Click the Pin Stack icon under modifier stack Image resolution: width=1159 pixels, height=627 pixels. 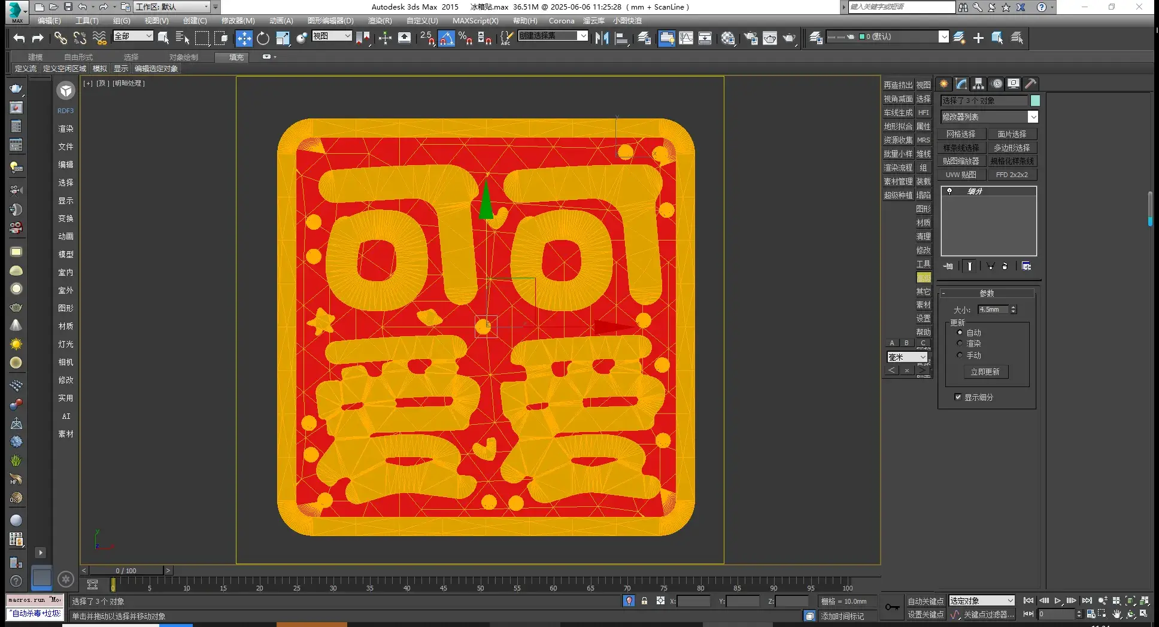click(x=948, y=266)
